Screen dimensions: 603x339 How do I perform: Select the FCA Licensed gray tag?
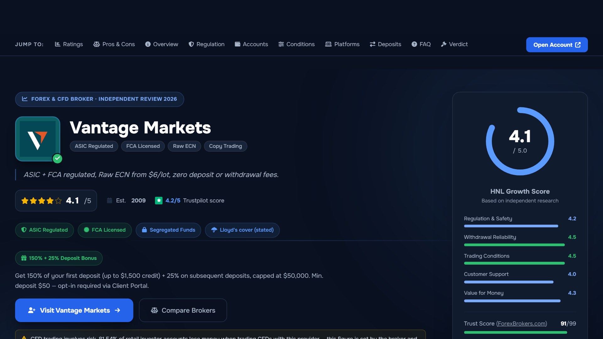click(143, 146)
